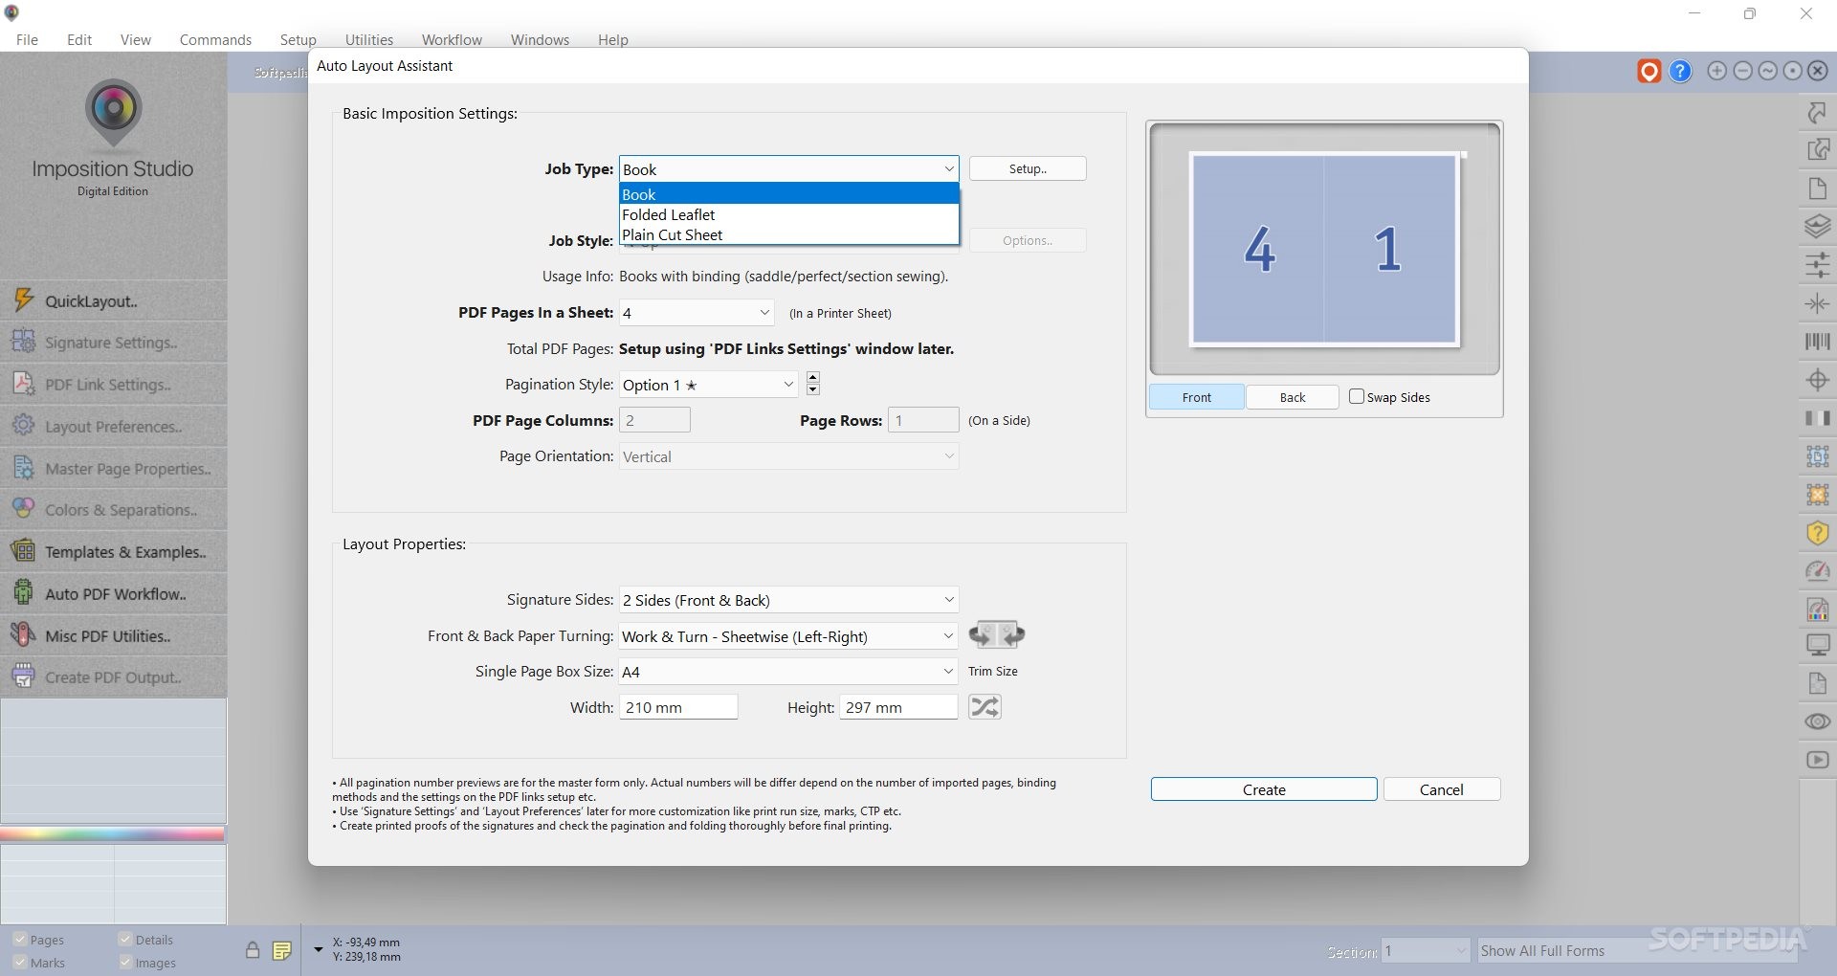Open Misc PDF Utilities.. in the sidebar
The height and width of the screenshot is (976, 1837).
coord(114,636)
